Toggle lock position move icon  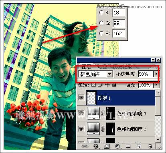coord(107,85)
